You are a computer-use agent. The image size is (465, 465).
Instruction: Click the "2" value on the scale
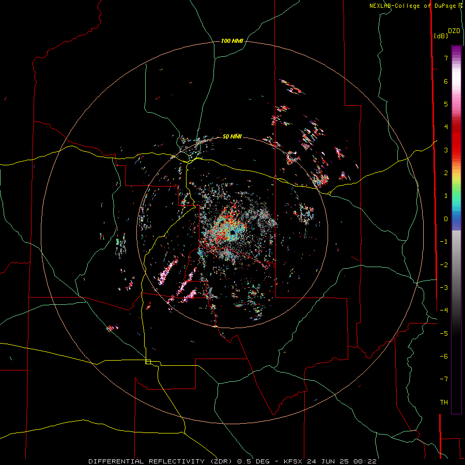click(x=446, y=173)
